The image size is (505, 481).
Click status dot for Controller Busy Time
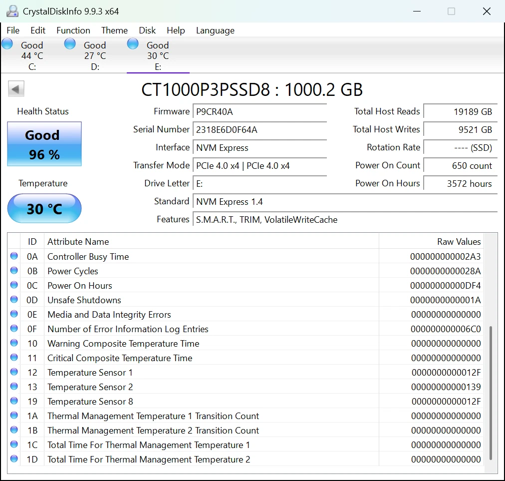[14, 256]
